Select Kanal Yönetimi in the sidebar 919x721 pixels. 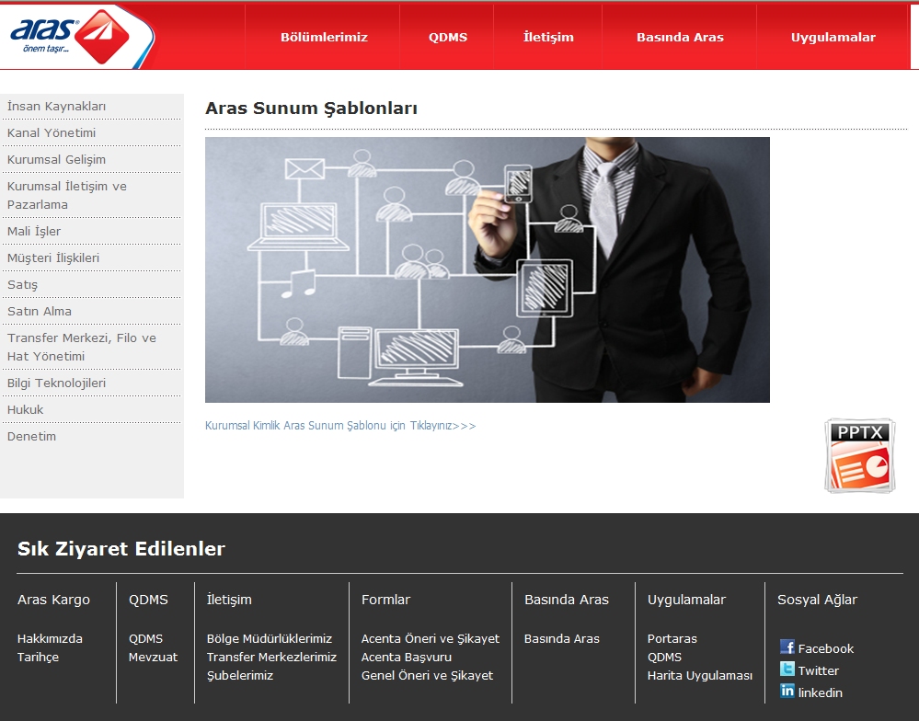[52, 133]
